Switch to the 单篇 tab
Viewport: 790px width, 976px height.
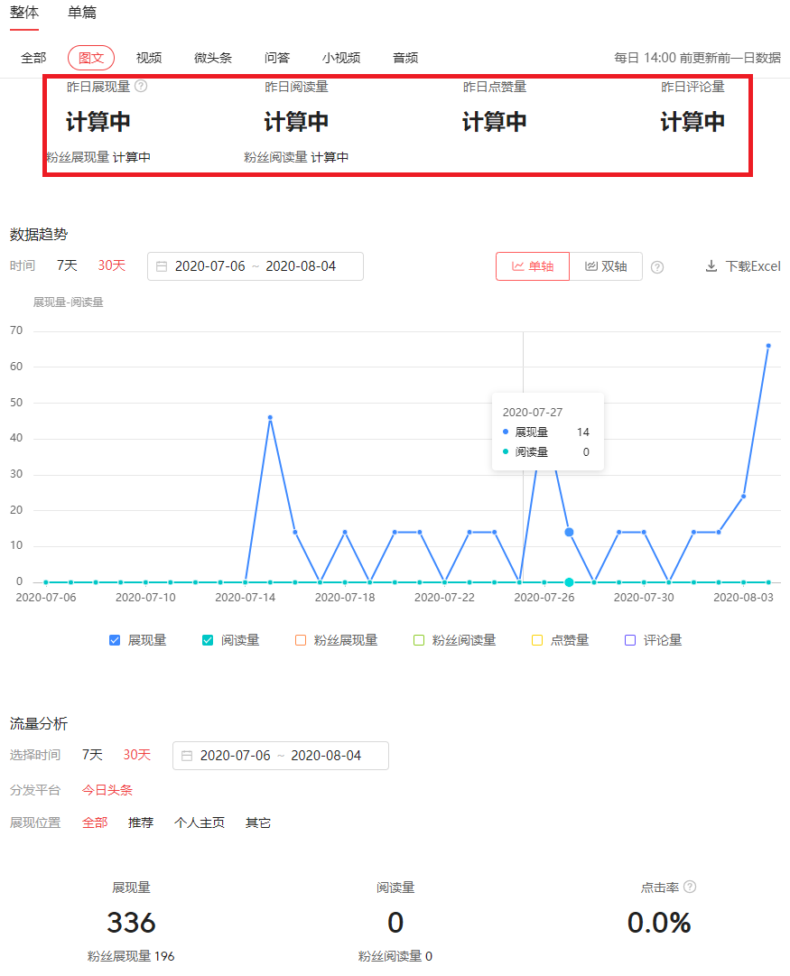[83, 14]
